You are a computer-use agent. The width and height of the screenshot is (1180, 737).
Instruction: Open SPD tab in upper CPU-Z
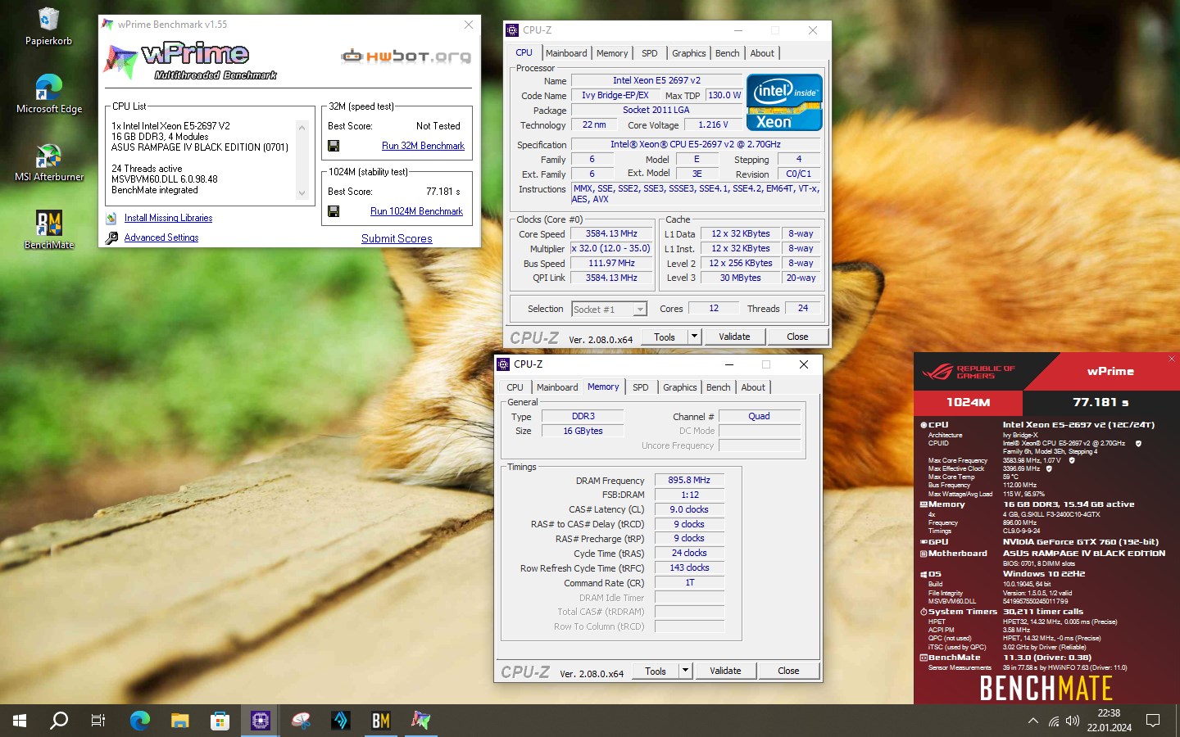tap(649, 53)
